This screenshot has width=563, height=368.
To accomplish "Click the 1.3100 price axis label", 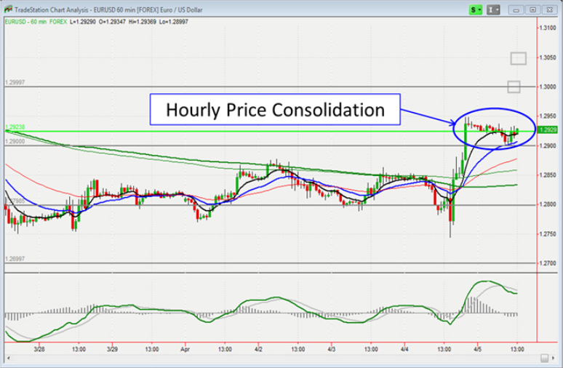I will [x=548, y=28].
